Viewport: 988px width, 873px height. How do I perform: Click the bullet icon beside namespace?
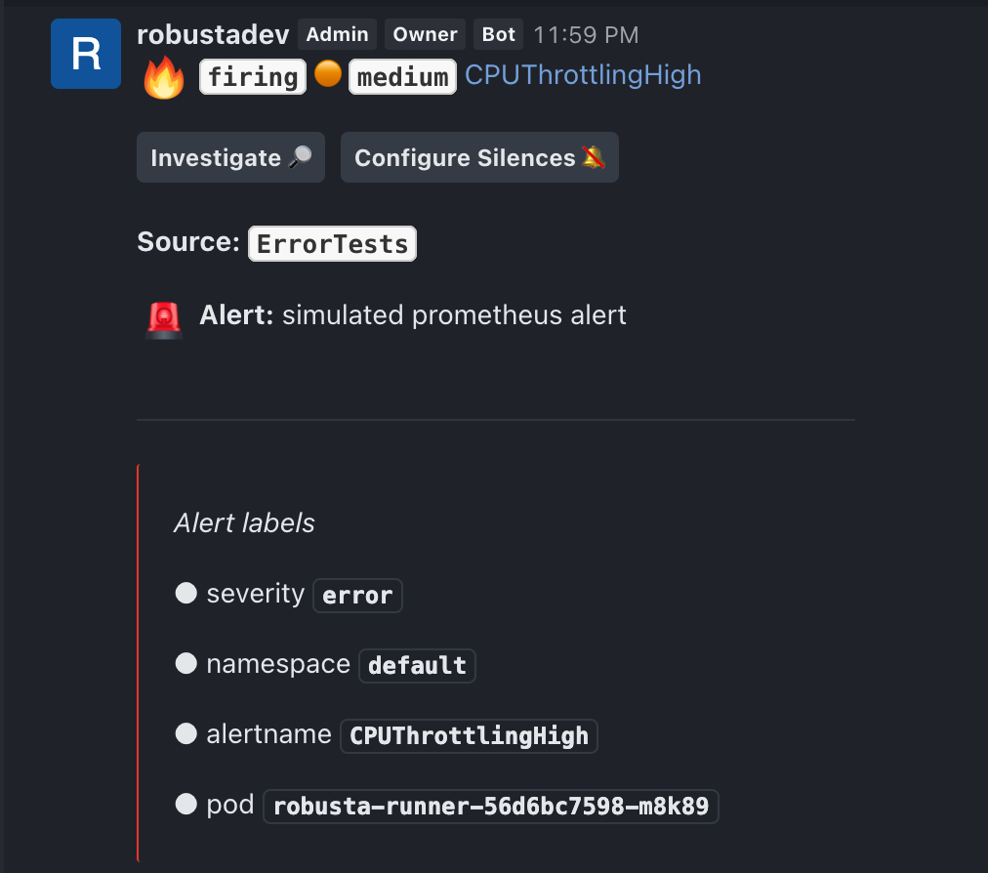[185, 663]
